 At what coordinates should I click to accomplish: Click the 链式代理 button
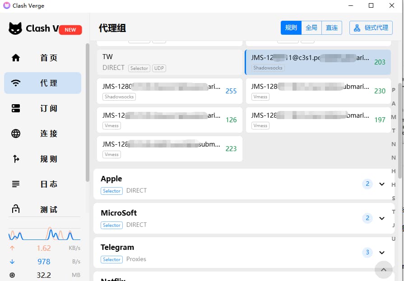coord(371,28)
